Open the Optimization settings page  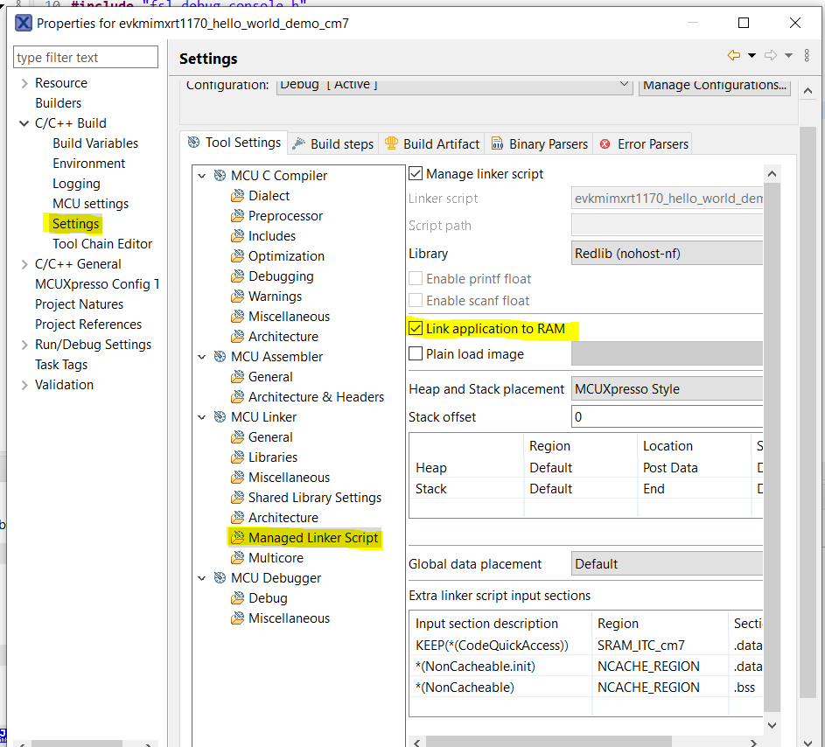tap(286, 255)
